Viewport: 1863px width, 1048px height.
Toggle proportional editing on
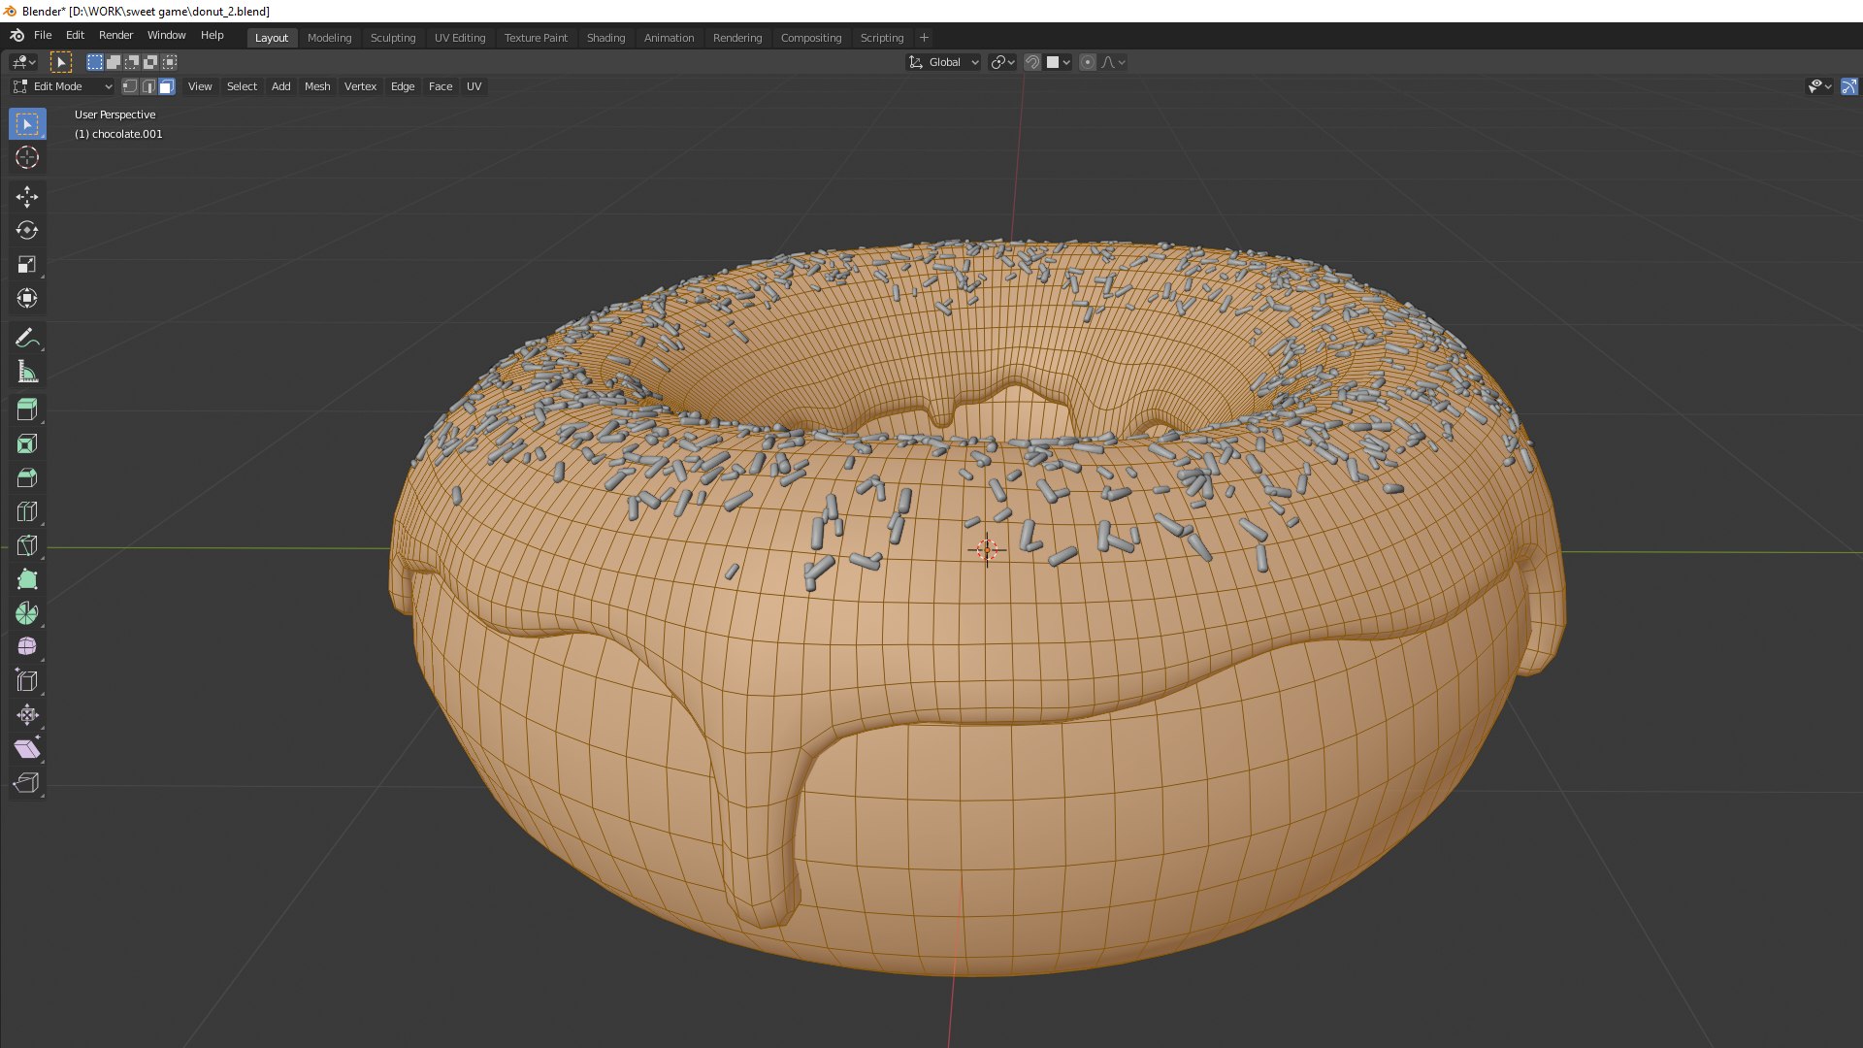[1088, 62]
